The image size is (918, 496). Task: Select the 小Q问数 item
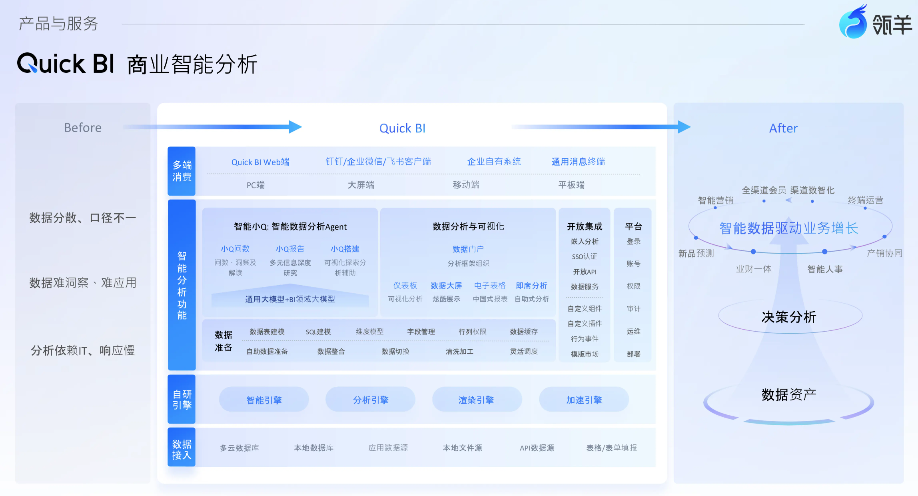tap(235, 249)
